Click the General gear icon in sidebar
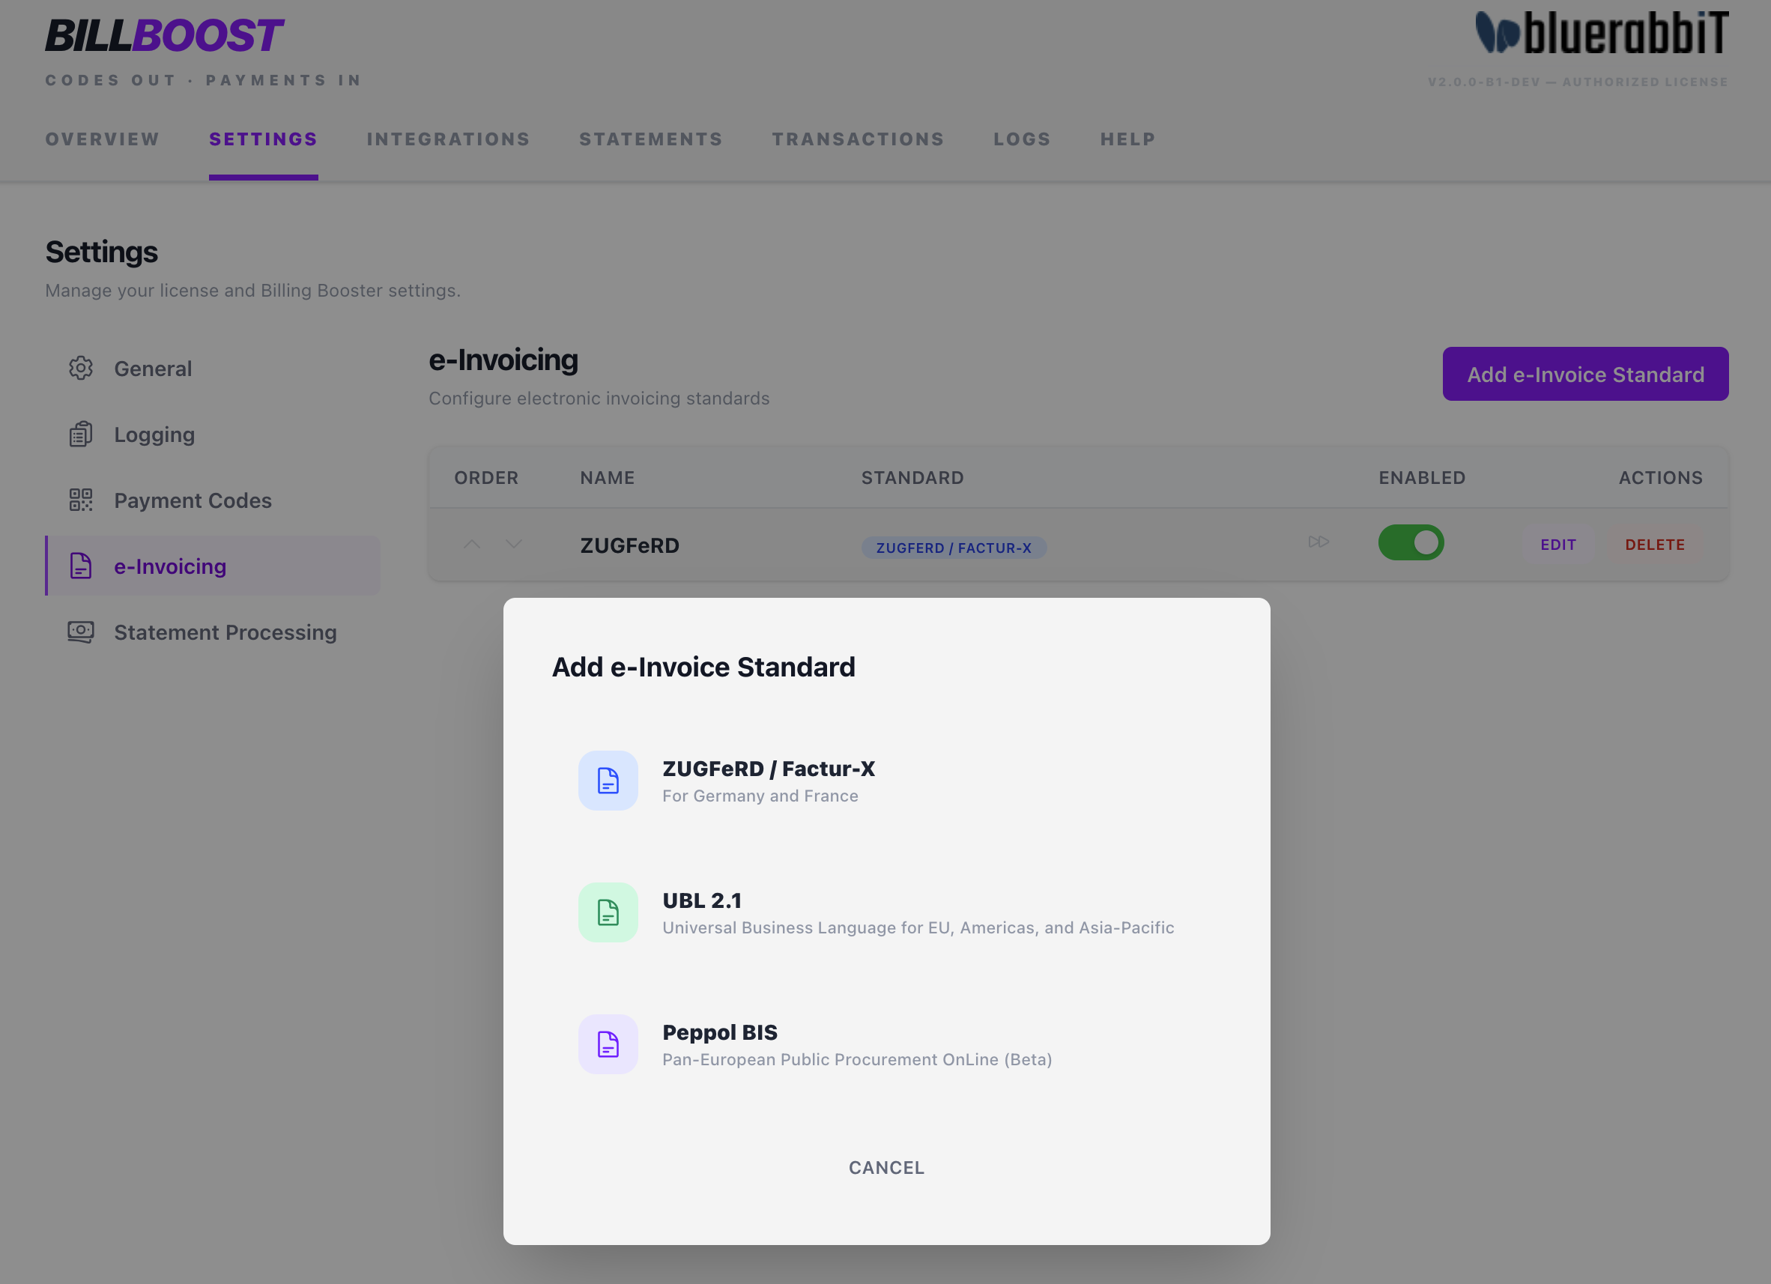 tap(80, 368)
